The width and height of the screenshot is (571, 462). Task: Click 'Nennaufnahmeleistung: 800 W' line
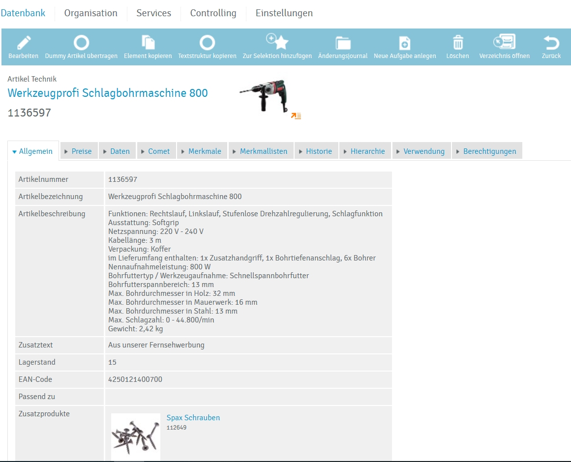159,267
